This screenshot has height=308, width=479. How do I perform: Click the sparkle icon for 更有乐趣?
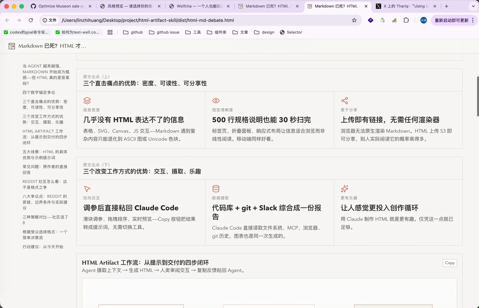tap(345, 189)
